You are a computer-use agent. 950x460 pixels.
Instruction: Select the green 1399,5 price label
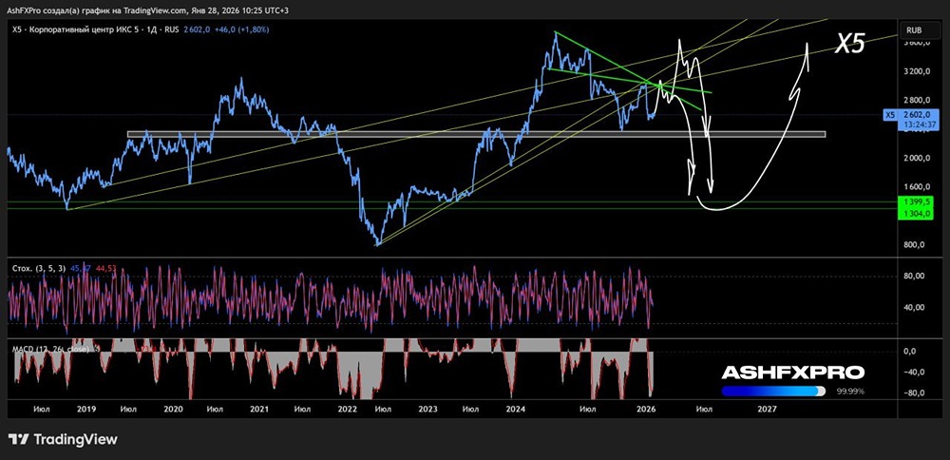[x=914, y=201]
